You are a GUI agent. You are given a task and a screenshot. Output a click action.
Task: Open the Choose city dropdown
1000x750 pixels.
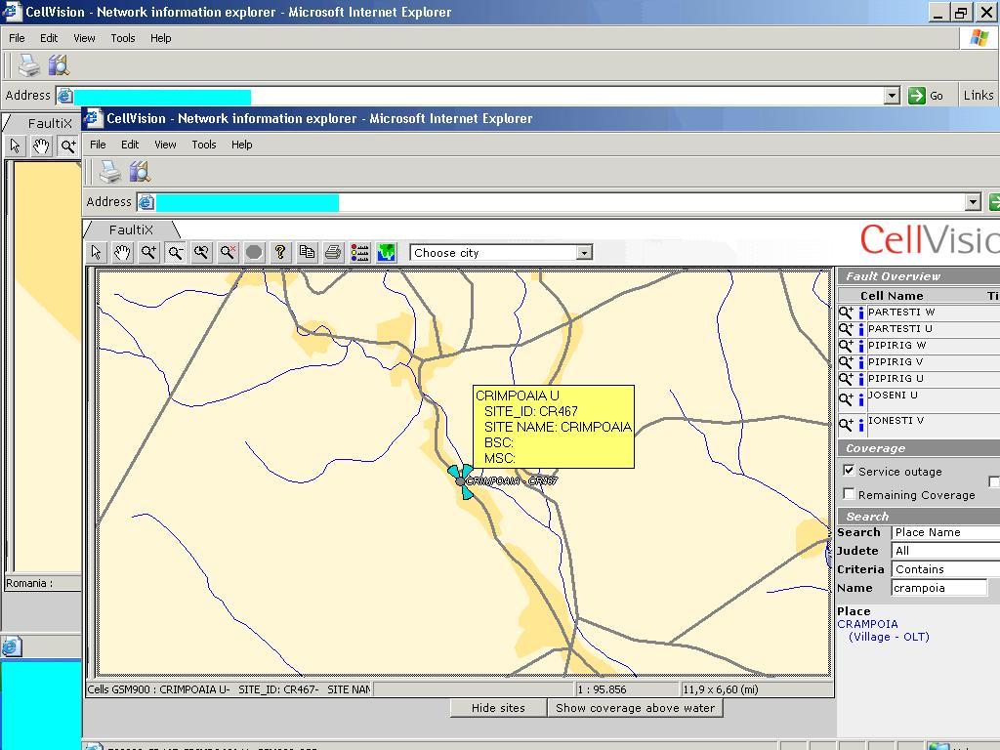point(584,253)
